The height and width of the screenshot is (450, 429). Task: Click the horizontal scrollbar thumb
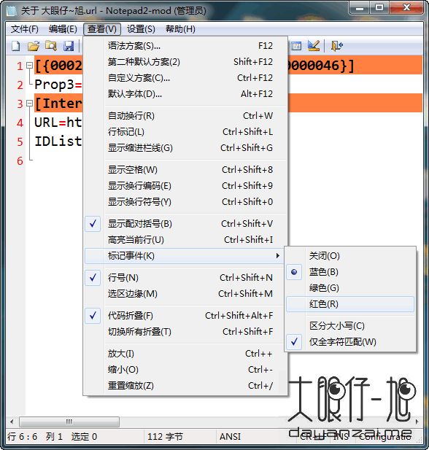(69, 422)
